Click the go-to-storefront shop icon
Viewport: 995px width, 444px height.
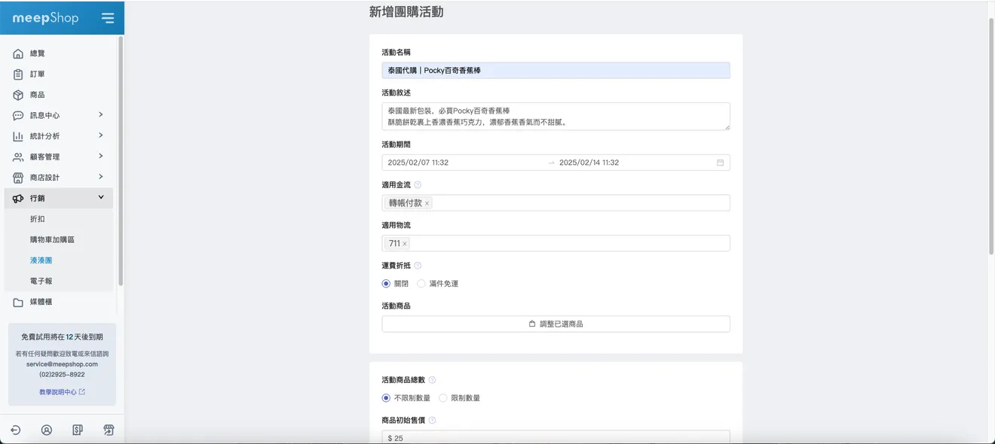(109, 430)
